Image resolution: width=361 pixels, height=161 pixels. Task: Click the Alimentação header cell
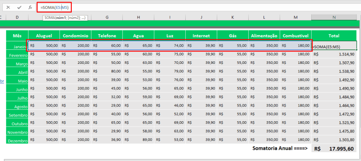coord(264,36)
